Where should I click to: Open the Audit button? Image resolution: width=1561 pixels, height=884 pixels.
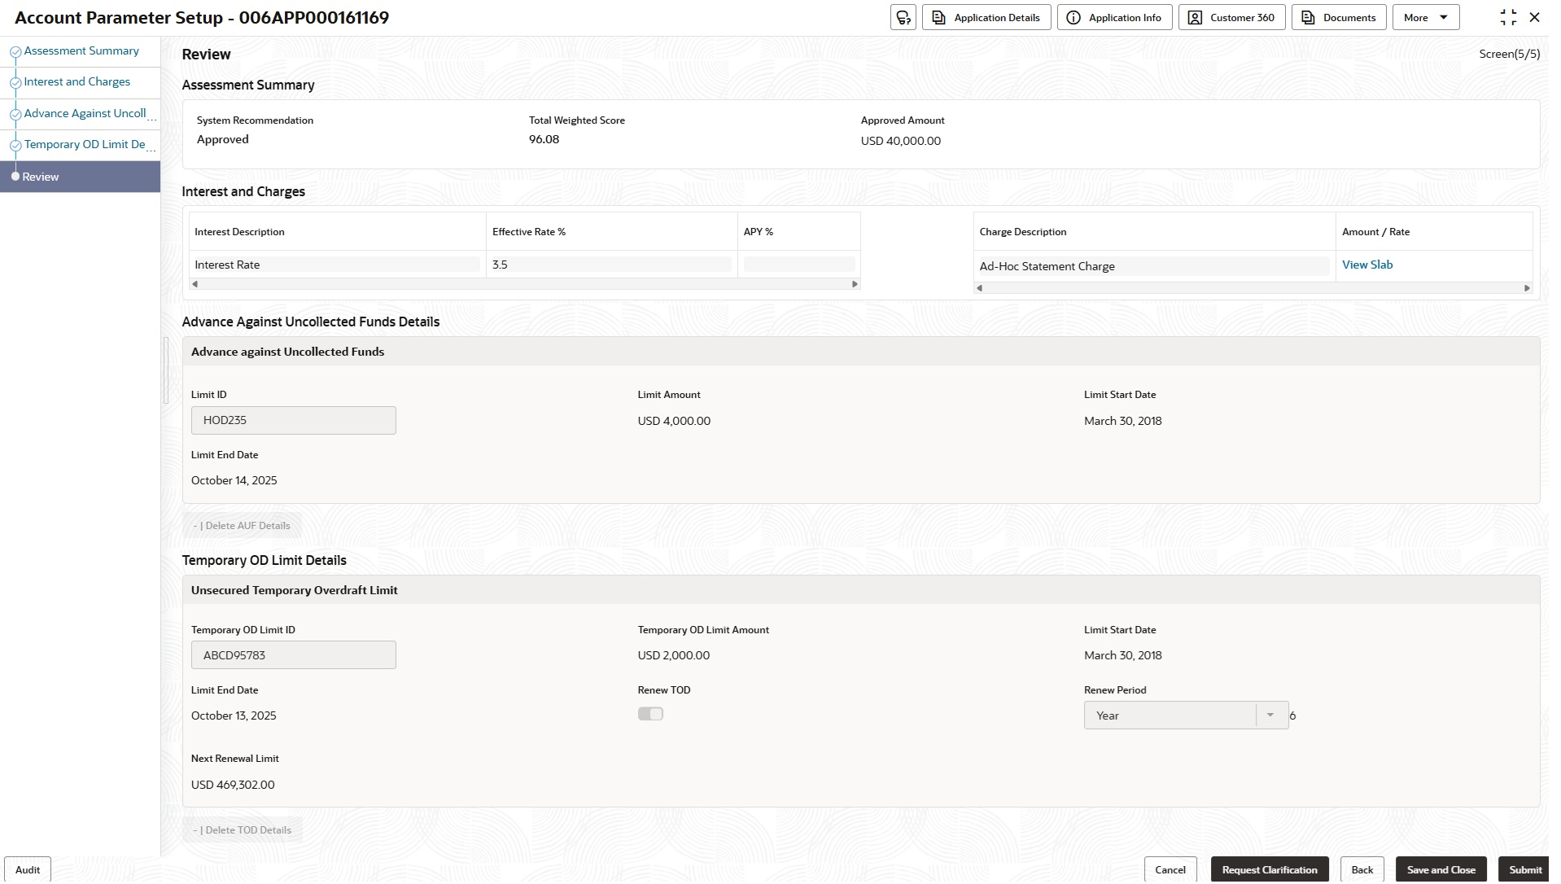pos(28,869)
